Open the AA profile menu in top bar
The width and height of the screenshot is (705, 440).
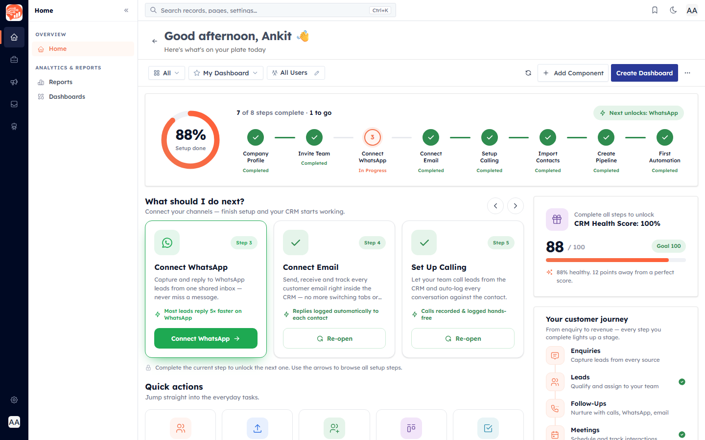tap(692, 10)
